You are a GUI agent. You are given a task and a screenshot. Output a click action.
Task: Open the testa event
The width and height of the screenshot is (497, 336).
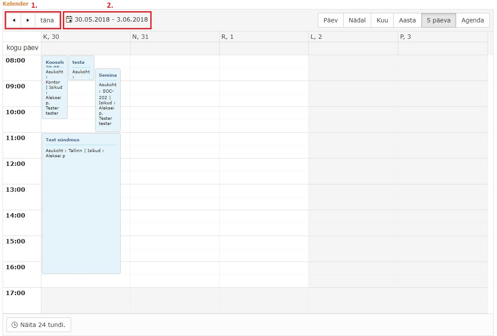click(81, 67)
